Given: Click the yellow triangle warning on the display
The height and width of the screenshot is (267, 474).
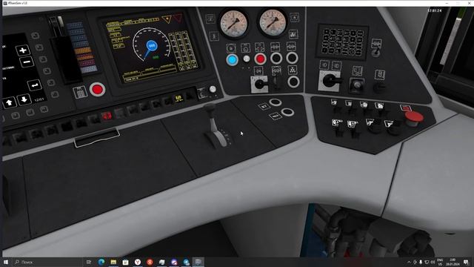Looking at the screenshot, I should click(x=167, y=20).
